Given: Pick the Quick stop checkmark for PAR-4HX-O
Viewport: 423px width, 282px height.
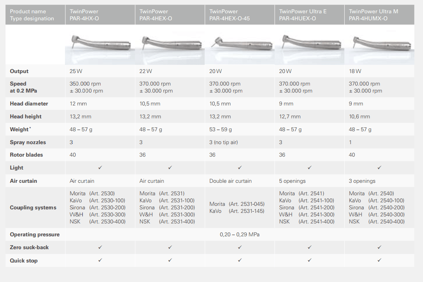Looking at the screenshot, I should 100,260.
